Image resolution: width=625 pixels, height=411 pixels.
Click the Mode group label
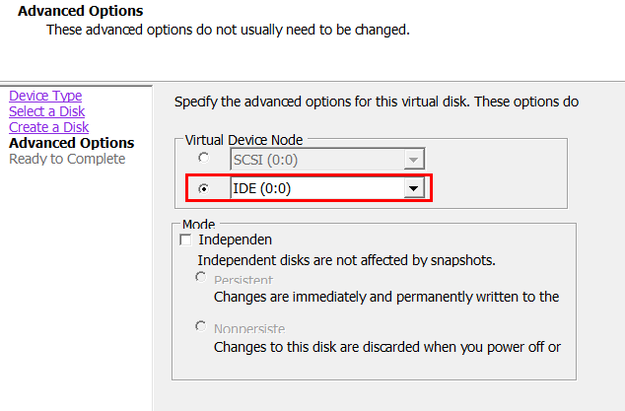click(198, 225)
